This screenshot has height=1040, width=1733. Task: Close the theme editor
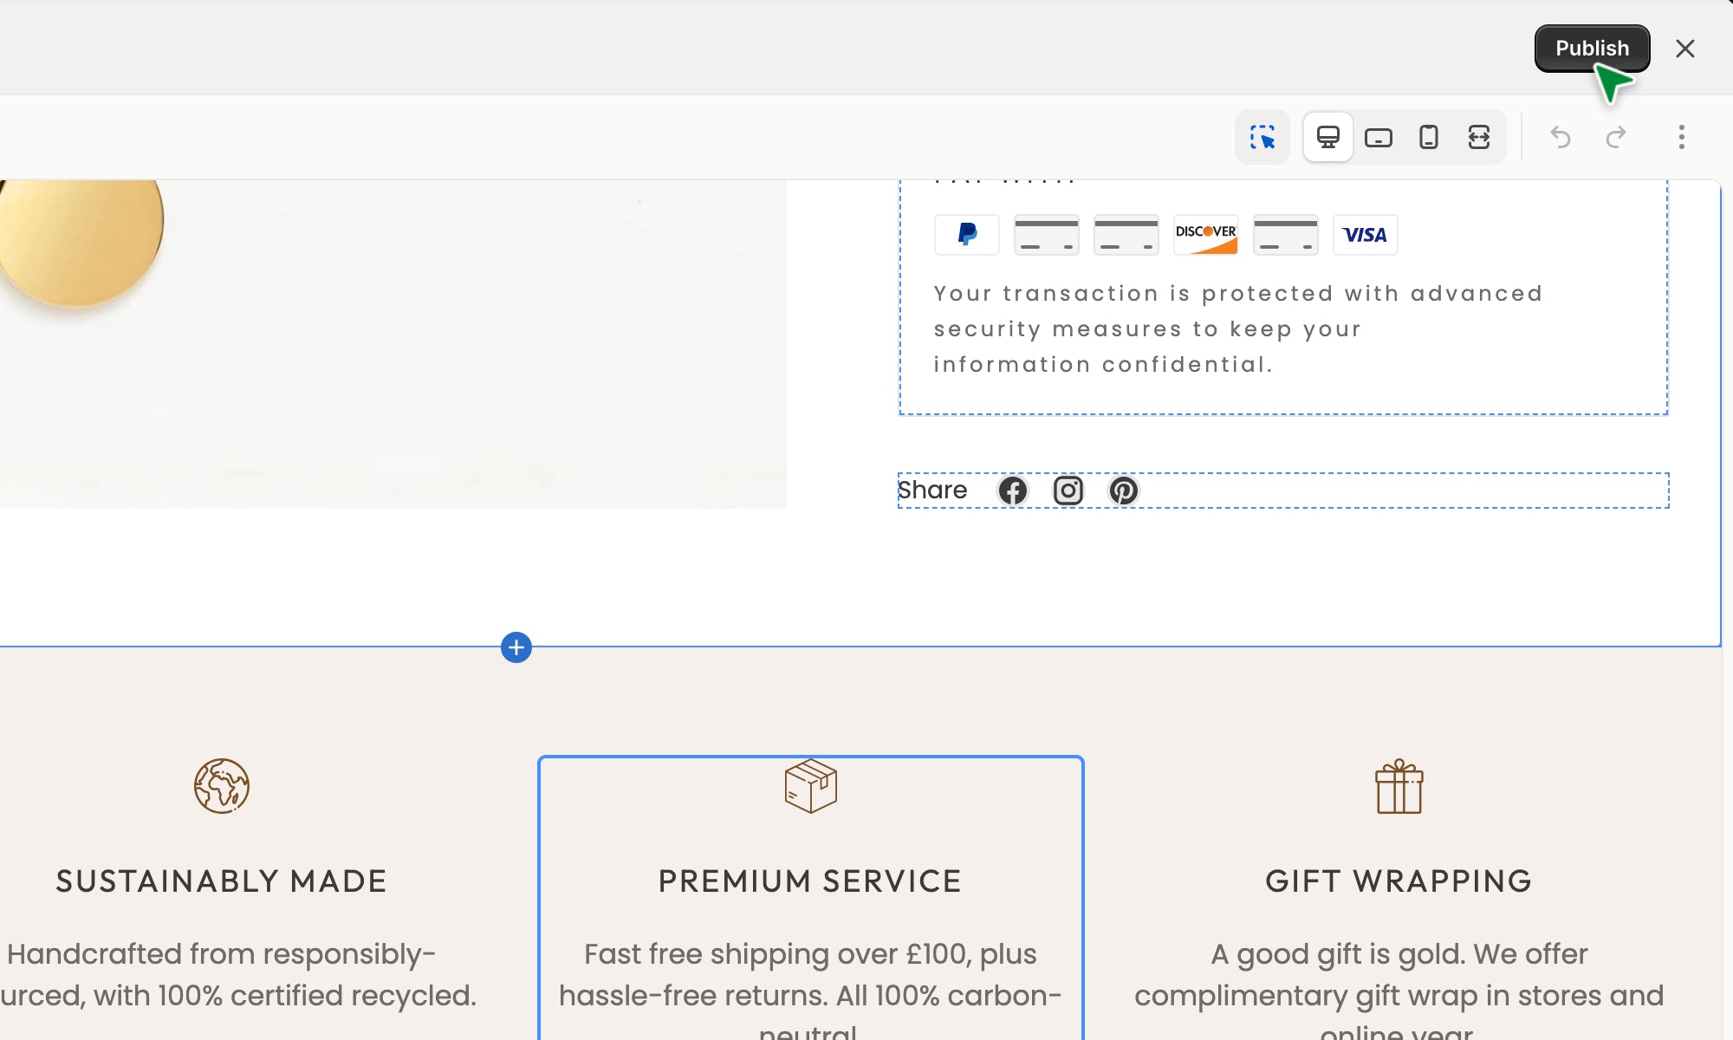1684,49
